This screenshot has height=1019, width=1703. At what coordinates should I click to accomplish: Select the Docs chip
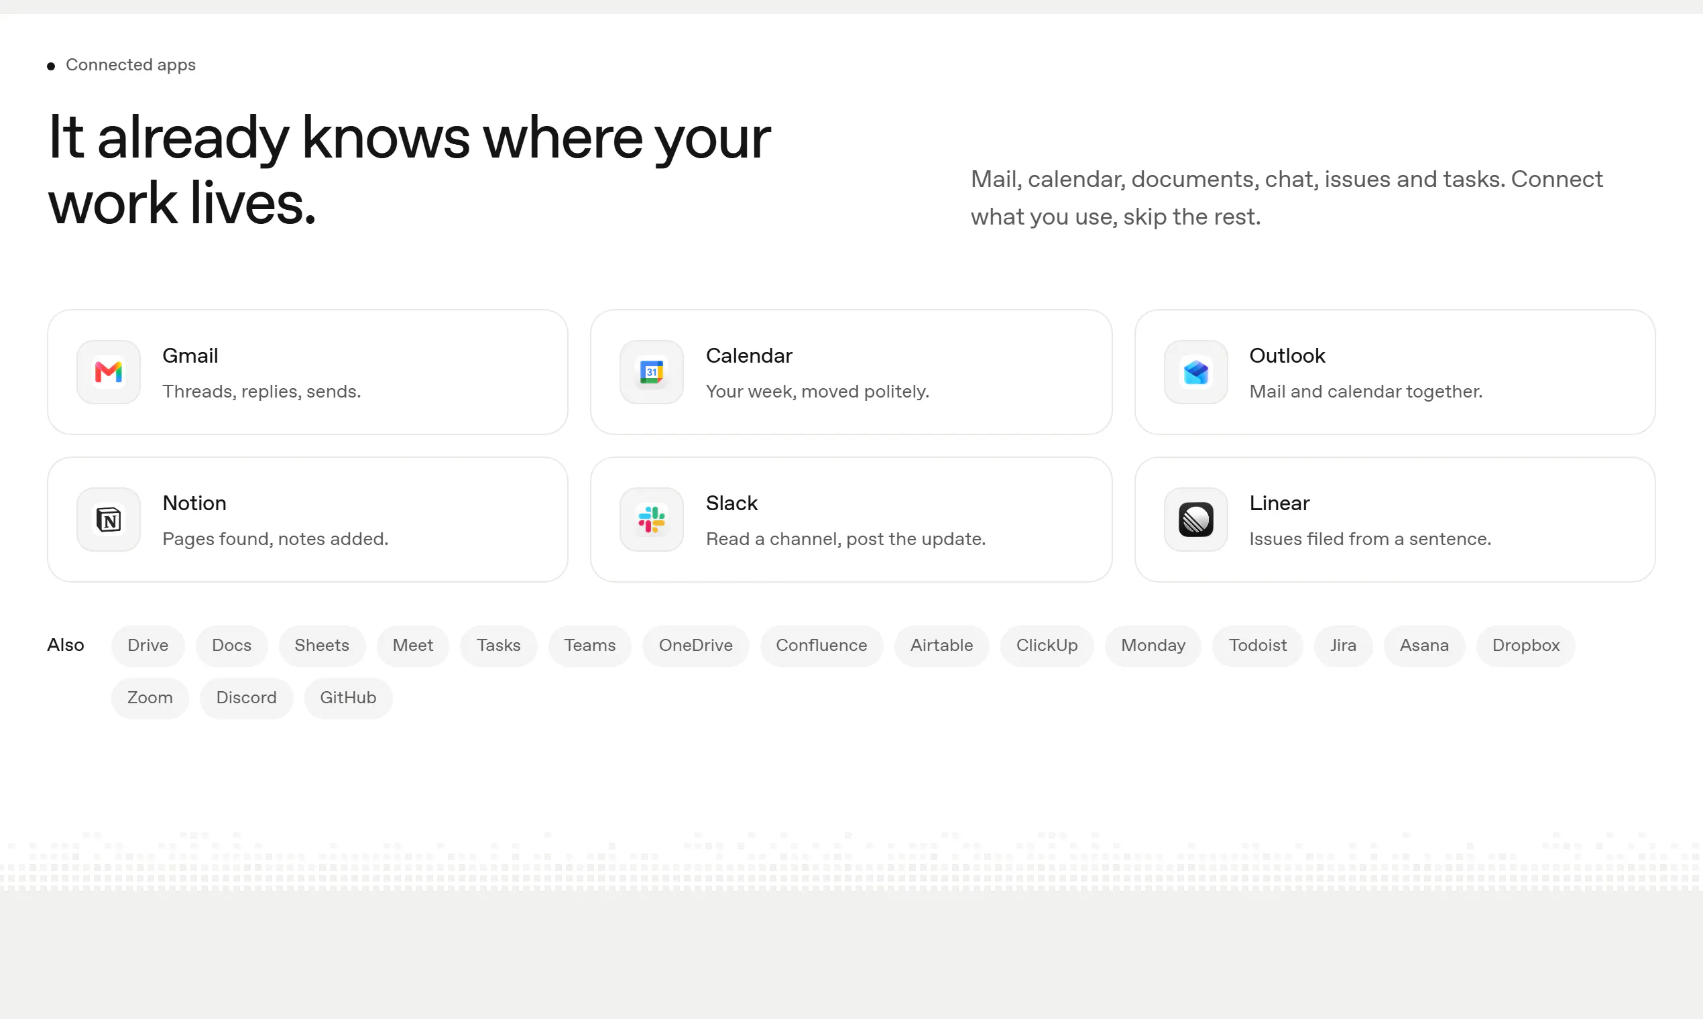point(231,646)
